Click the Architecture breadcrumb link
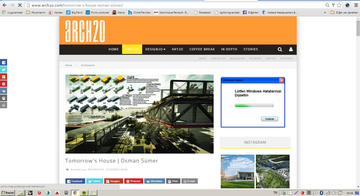This screenshot has width=360, height=196. pos(88,65)
